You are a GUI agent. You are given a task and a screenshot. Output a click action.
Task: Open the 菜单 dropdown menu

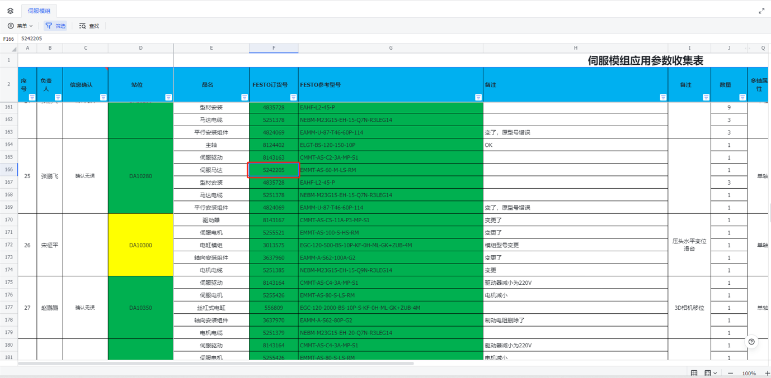[x=20, y=26]
